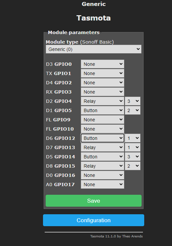
Task: Expand the TX GPIO1 function dropdown
Action: [x=103, y=73]
